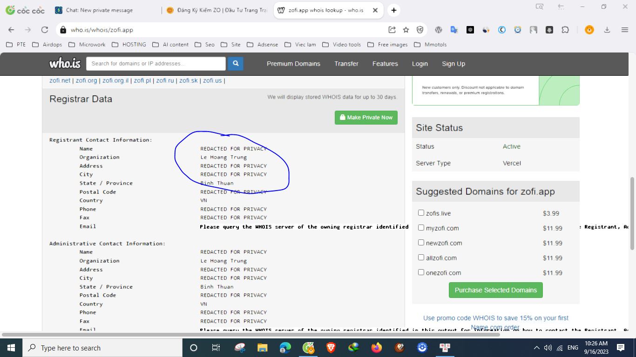Image resolution: width=636 pixels, height=357 pixels.
Task: Tick the allzofi.com checkbox
Action: (421, 258)
